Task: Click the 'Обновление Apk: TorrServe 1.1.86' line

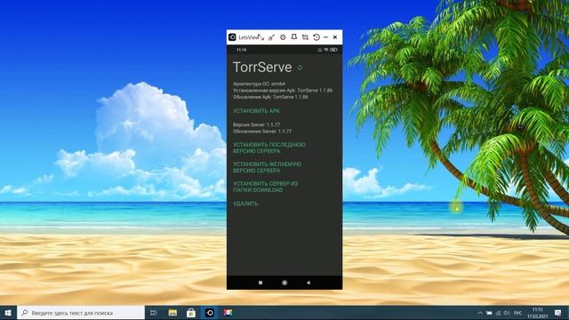Action: (x=270, y=97)
